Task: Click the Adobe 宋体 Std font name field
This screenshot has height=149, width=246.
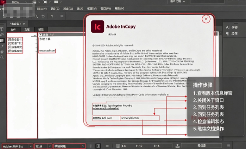Action: coord(16,146)
